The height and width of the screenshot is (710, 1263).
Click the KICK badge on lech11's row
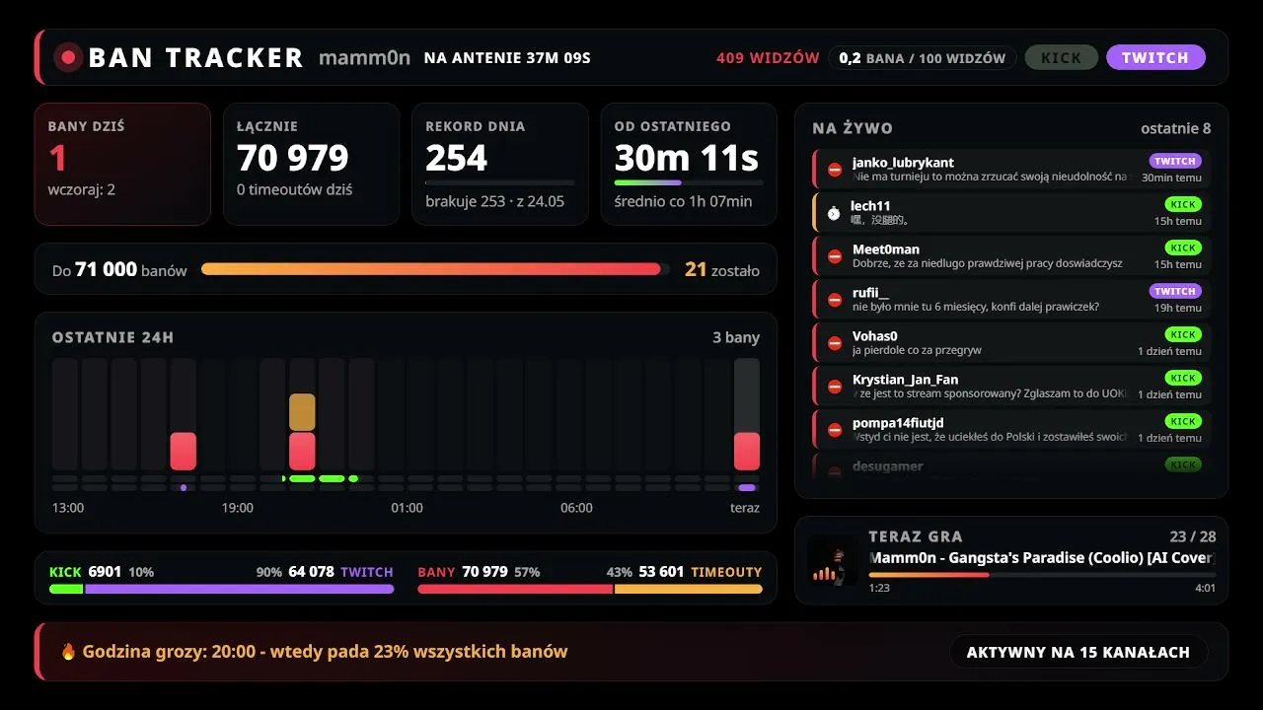point(1183,204)
